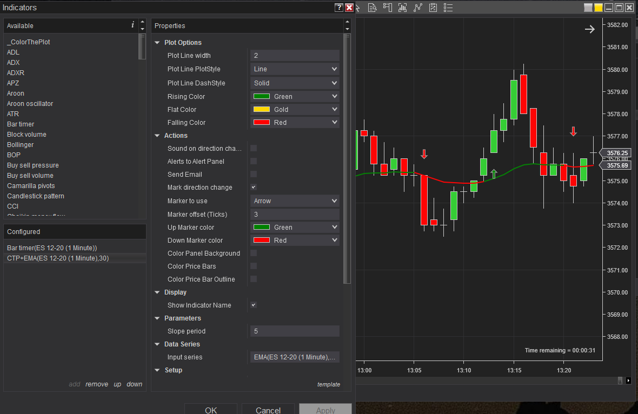
Task: Click the Properties list icon in chart toolbar
Action: pyautogui.click(x=448, y=8)
